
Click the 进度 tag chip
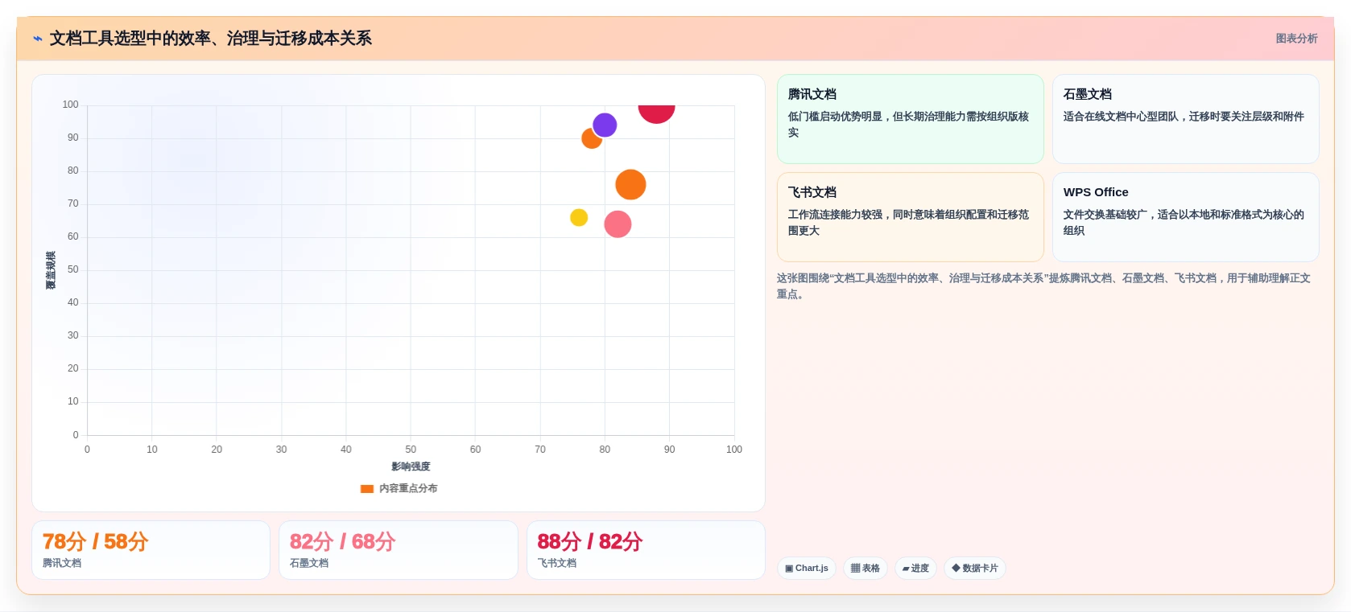coord(915,569)
